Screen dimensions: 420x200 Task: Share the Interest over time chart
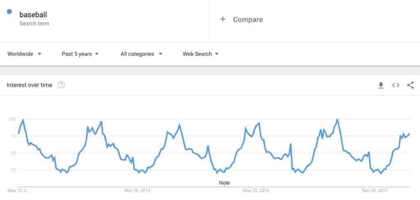(x=410, y=85)
